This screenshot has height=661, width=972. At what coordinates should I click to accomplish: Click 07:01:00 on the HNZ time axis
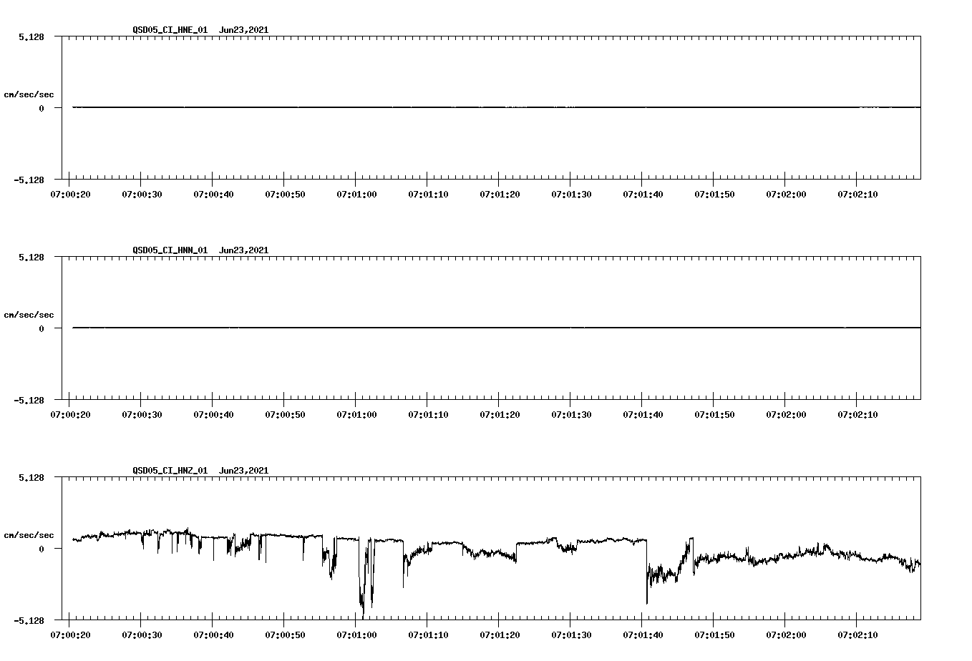pos(356,635)
